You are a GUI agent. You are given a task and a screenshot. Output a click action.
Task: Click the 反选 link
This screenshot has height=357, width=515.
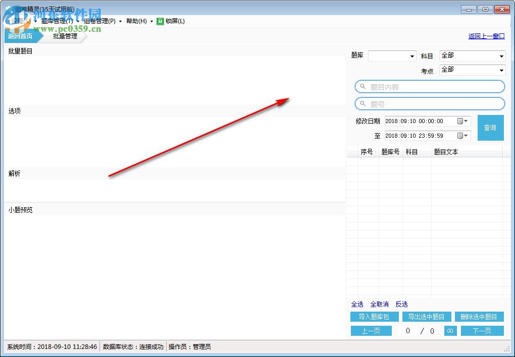[401, 304]
